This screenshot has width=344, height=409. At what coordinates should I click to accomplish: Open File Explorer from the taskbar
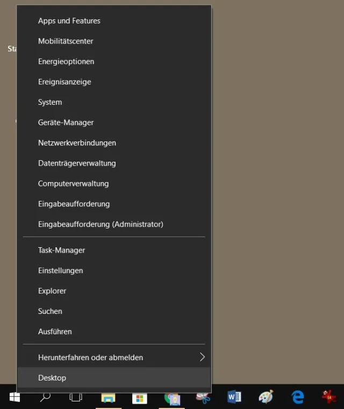point(108,398)
